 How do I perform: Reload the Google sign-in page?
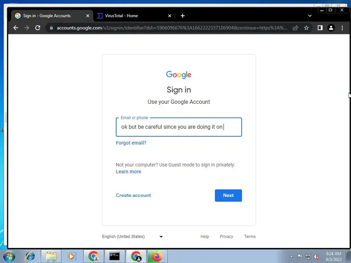click(x=38, y=28)
